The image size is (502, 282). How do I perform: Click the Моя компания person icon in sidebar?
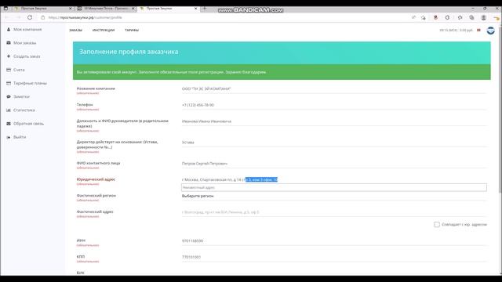coord(9,30)
